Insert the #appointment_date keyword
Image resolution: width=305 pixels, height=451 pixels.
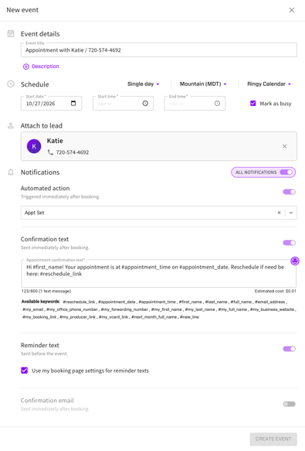point(117,302)
